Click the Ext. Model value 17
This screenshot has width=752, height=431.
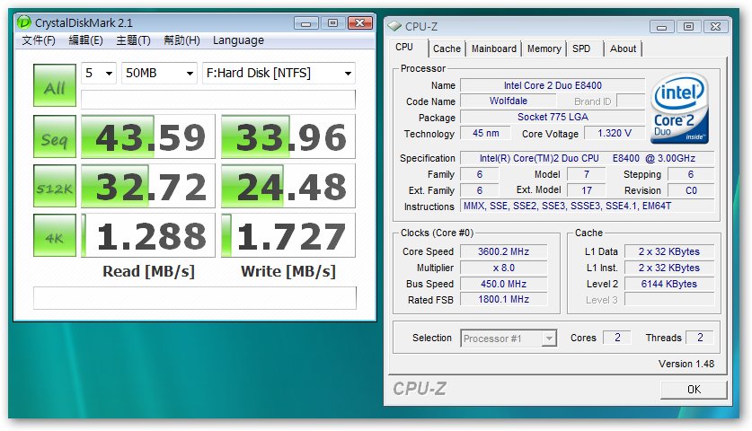(x=587, y=190)
